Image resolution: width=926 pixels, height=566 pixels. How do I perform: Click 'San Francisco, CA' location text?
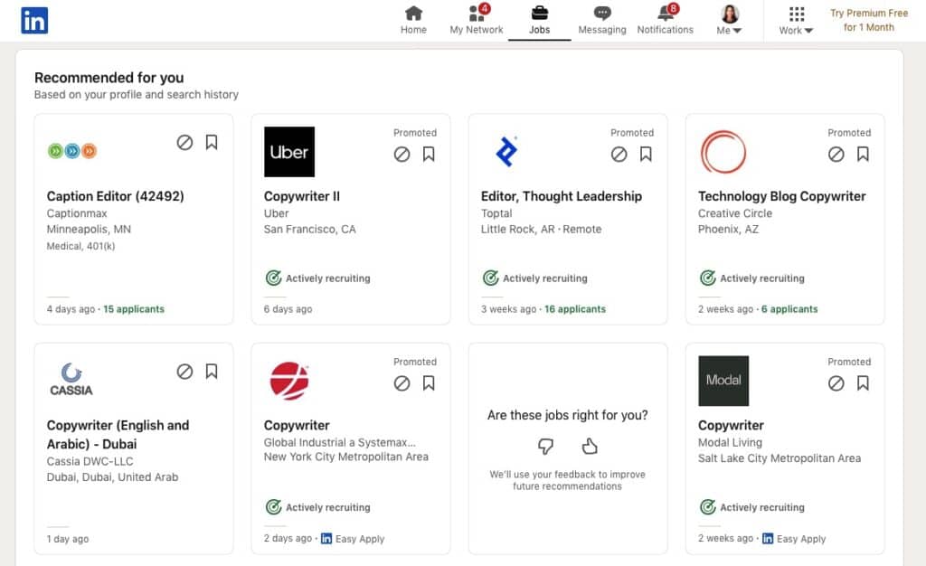click(x=309, y=229)
